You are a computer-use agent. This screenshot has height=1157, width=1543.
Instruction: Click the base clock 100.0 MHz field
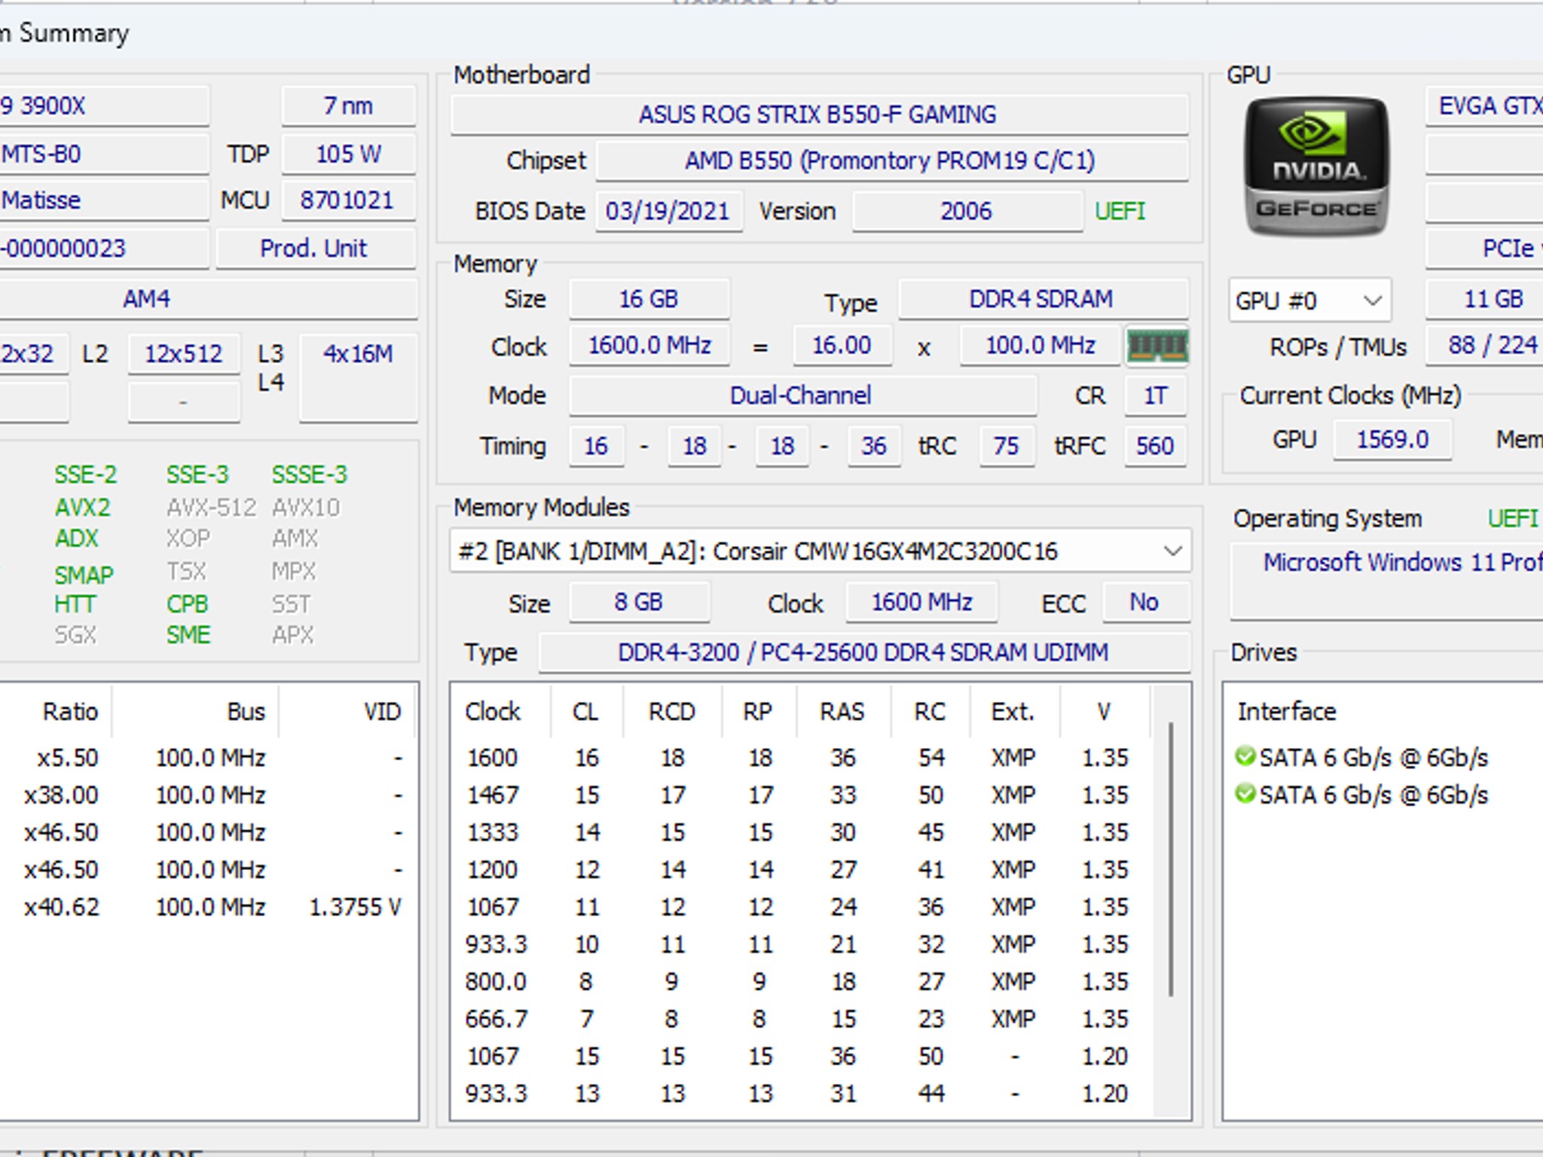[1040, 346]
